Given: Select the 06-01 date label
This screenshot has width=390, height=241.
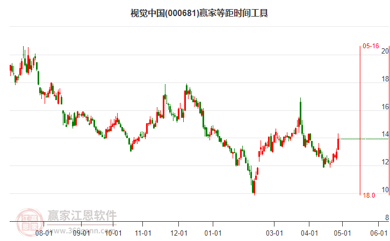Looking at the screenshot, I should pos(379,234).
